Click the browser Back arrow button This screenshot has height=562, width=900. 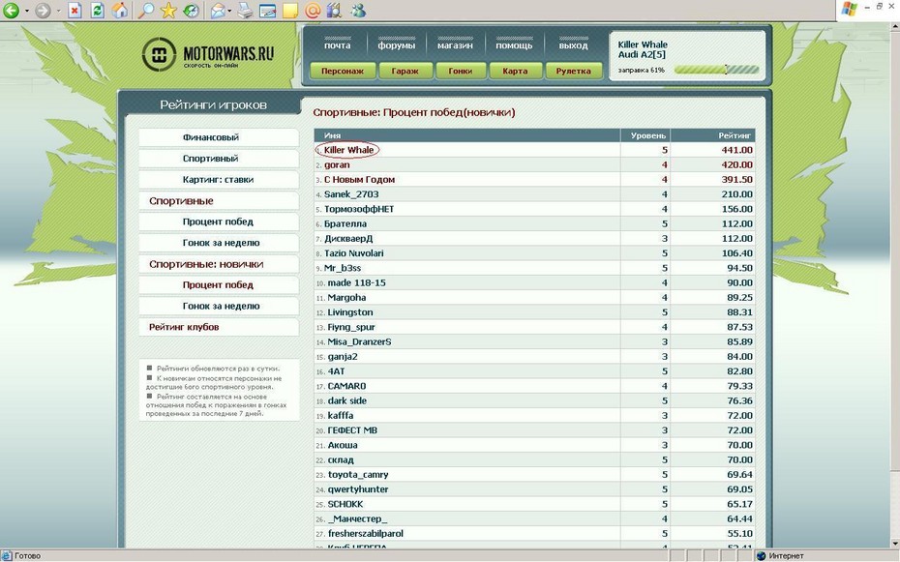(11, 11)
